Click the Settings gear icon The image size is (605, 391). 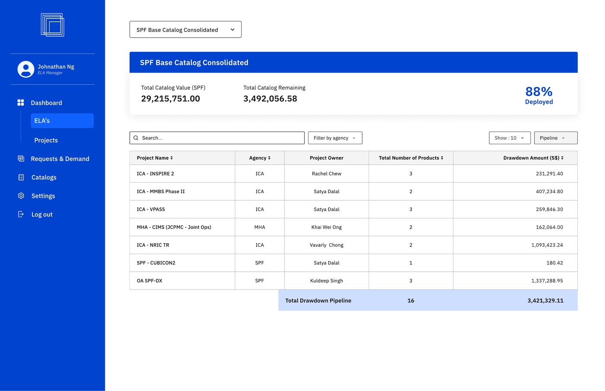coord(21,196)
